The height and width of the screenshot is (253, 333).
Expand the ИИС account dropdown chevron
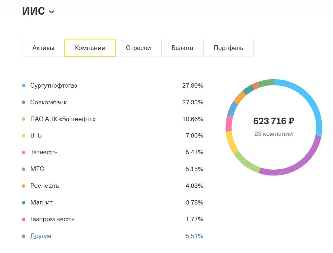52,12
